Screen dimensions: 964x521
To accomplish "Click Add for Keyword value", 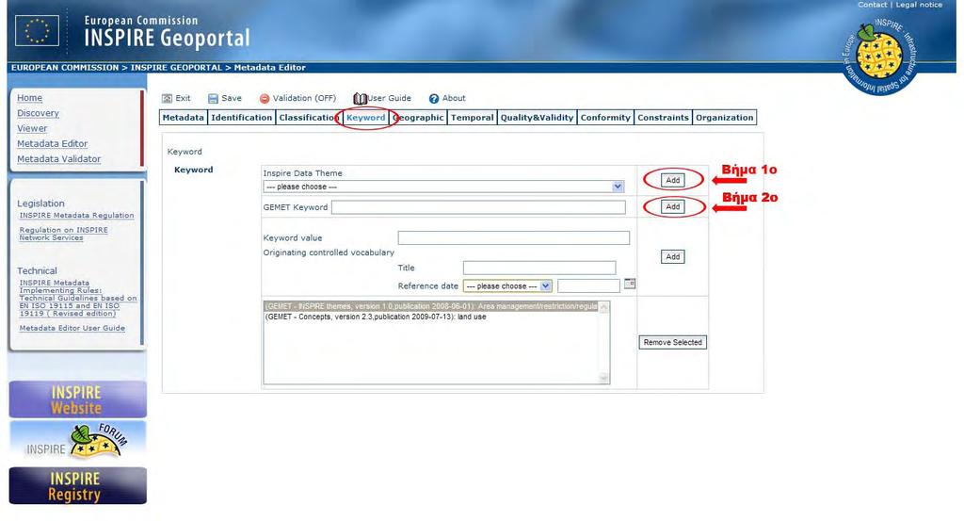I will pyautogui.click(x=672, y=256).
